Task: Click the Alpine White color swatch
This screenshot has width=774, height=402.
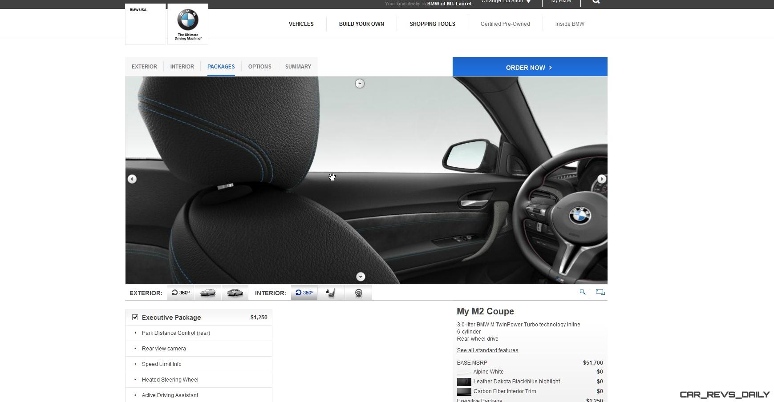Action: [x=464, y=372]
